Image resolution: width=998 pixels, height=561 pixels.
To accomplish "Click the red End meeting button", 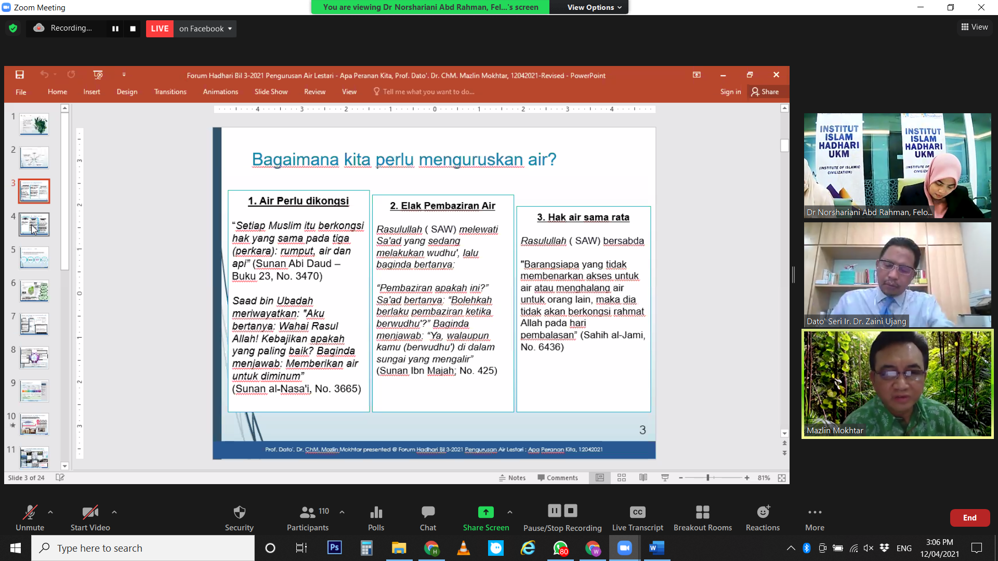I will point(969,517).
